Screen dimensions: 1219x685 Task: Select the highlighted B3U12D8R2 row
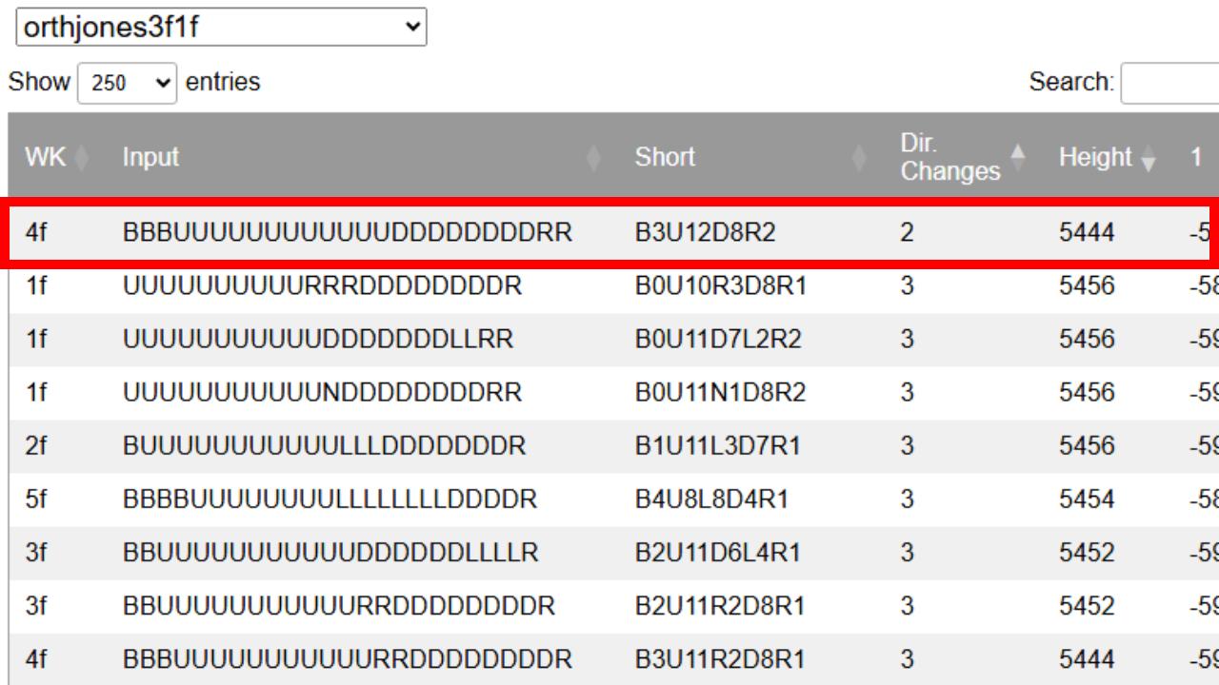[609, 232]
